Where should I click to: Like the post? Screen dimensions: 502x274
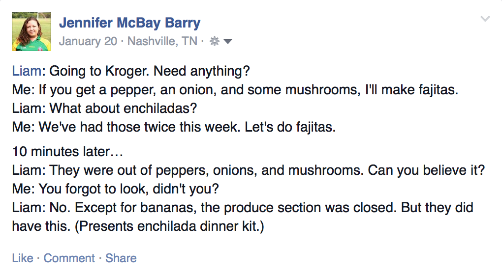click(23, 258)
